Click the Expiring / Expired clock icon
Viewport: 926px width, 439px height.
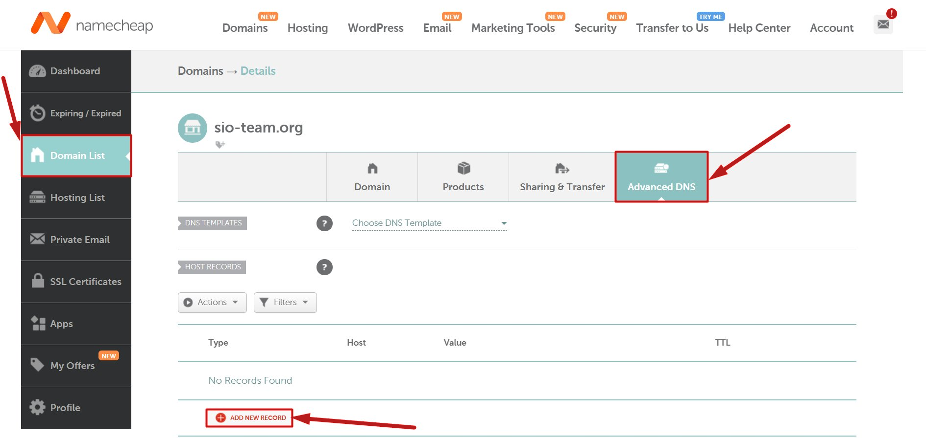37,113
